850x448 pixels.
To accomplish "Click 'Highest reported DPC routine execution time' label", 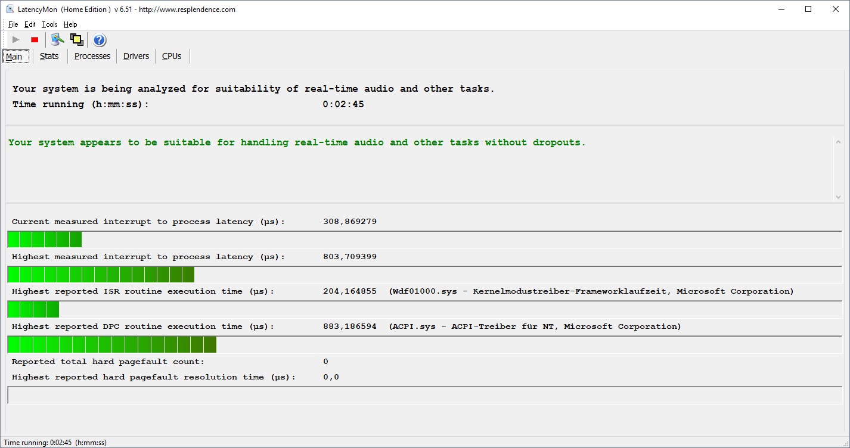I will point(143,326).
